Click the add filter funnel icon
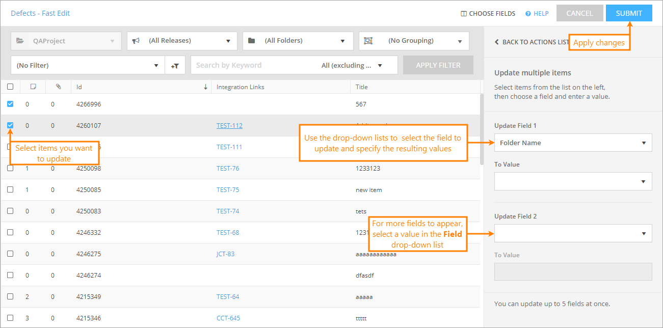This screenshot has height=328, width=663. 175,66
